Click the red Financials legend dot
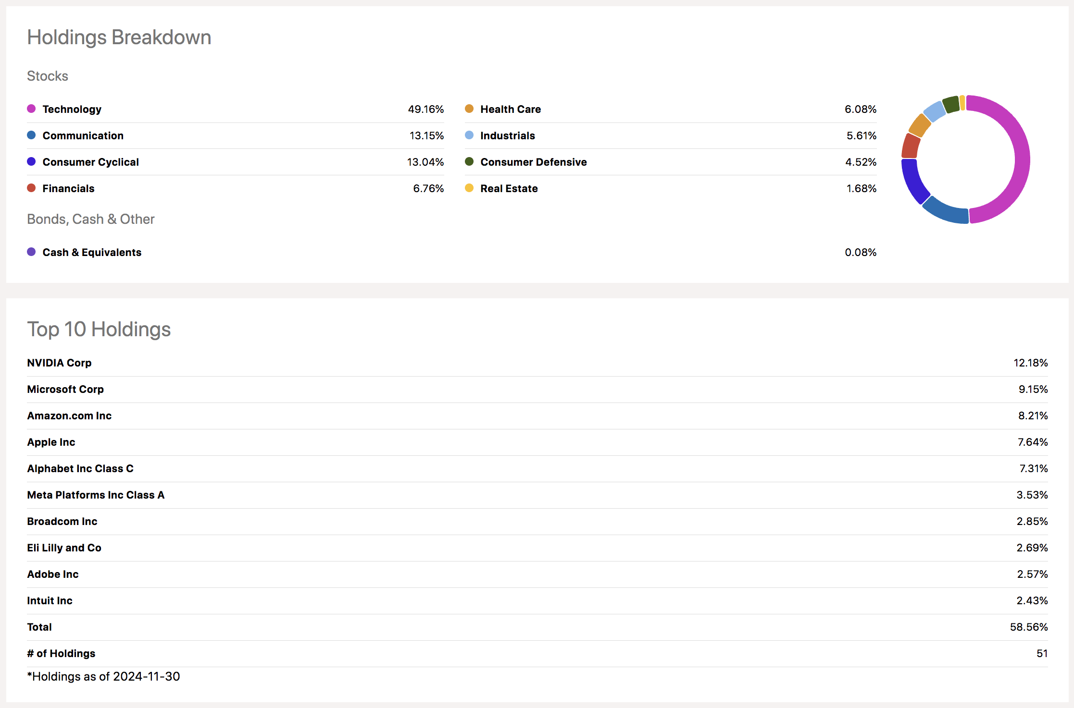This screenshot has width=1074, height=708. (31, 188)
